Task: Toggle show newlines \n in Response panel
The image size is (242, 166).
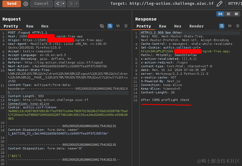Action: pos(230,26)
